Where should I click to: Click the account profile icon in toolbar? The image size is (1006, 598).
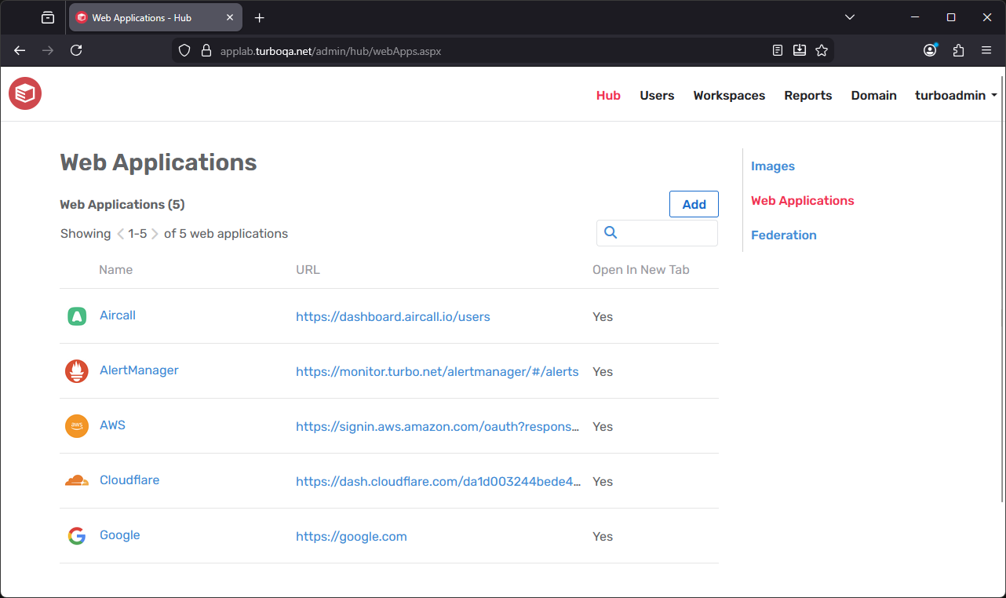[x=929, y=49]
